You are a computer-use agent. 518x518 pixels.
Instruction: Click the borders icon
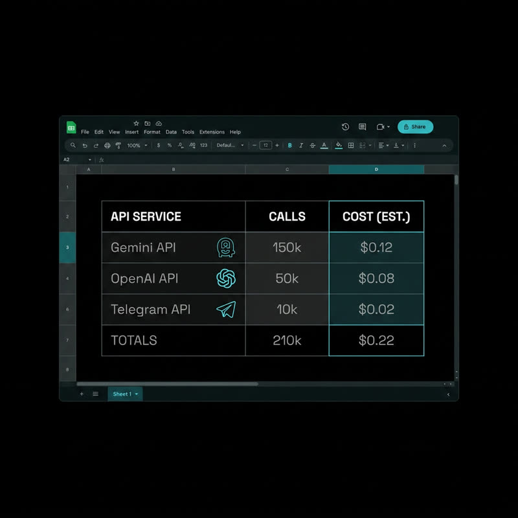click(351, 145)
